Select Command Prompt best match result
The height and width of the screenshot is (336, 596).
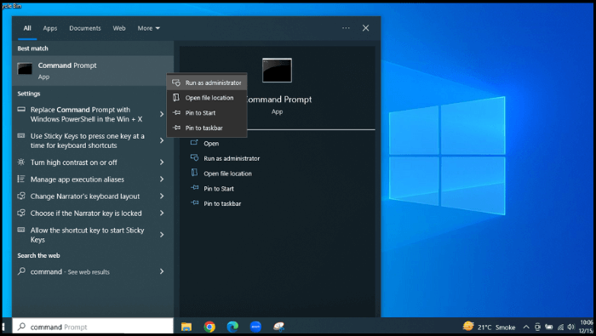[93, 71]
